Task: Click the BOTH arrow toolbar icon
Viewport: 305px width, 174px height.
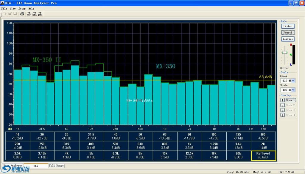Action: point(40,14)
